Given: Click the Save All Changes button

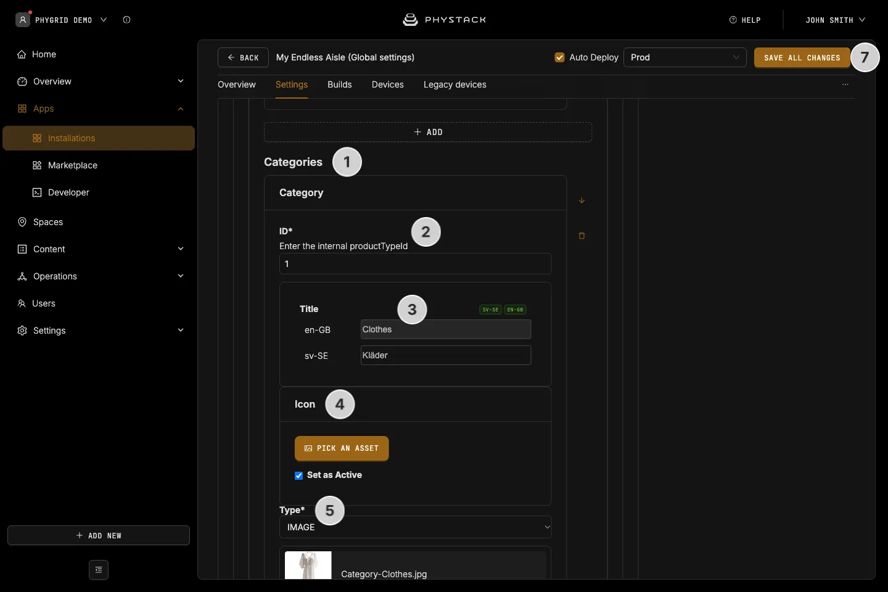Looking at the screenshot, I should (802, 57).
